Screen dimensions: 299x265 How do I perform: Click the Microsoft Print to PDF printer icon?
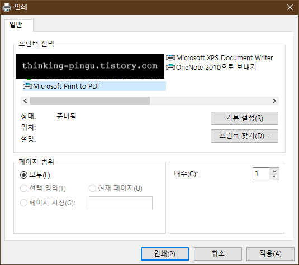pyautogui.click(x=27, y=86)
